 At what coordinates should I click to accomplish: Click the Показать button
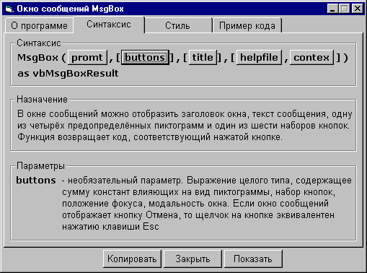click(x=253, y=259)
